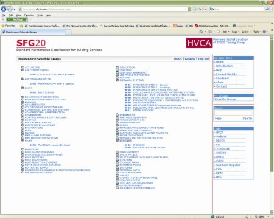Click the Log out link

coord(203,59)
